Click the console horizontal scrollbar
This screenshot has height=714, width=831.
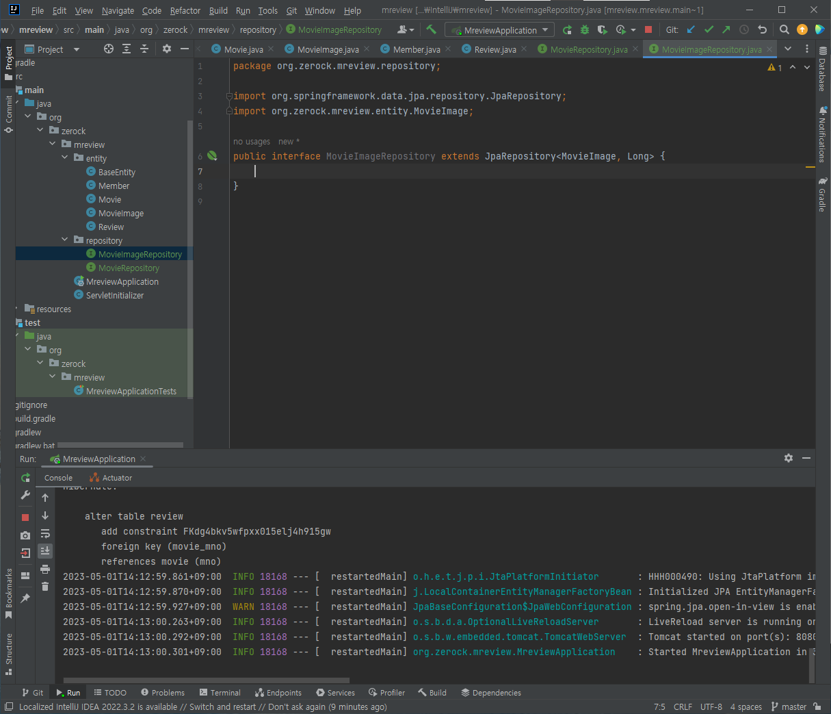(x=206, y=680)
